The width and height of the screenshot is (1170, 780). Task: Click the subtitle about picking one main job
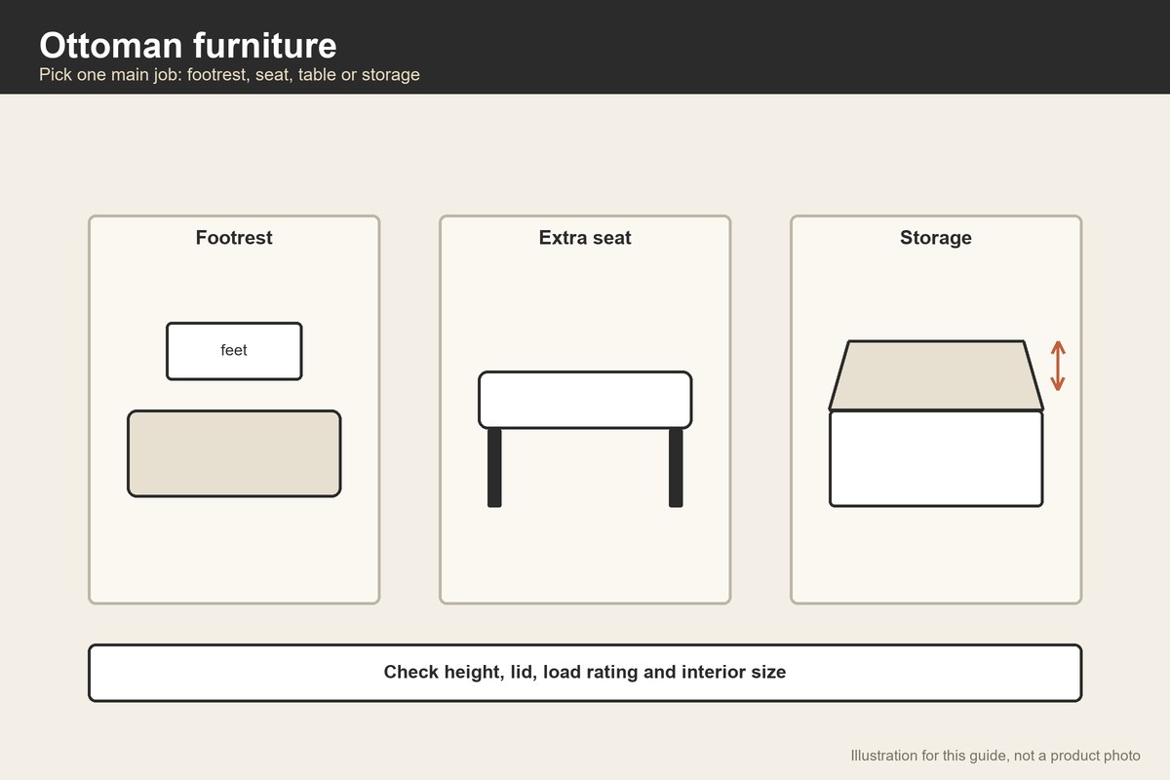point(229,74)
